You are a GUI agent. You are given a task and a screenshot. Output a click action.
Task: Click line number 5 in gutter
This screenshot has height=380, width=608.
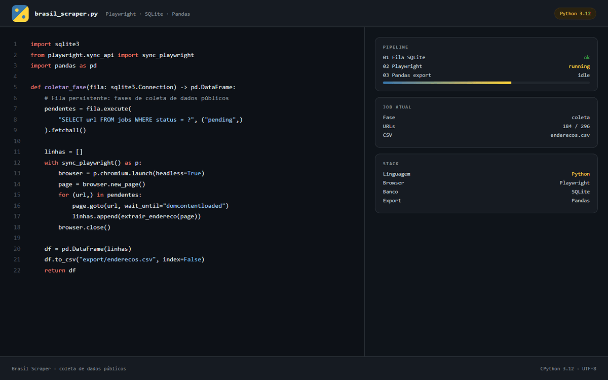click(x=15, y=87)
